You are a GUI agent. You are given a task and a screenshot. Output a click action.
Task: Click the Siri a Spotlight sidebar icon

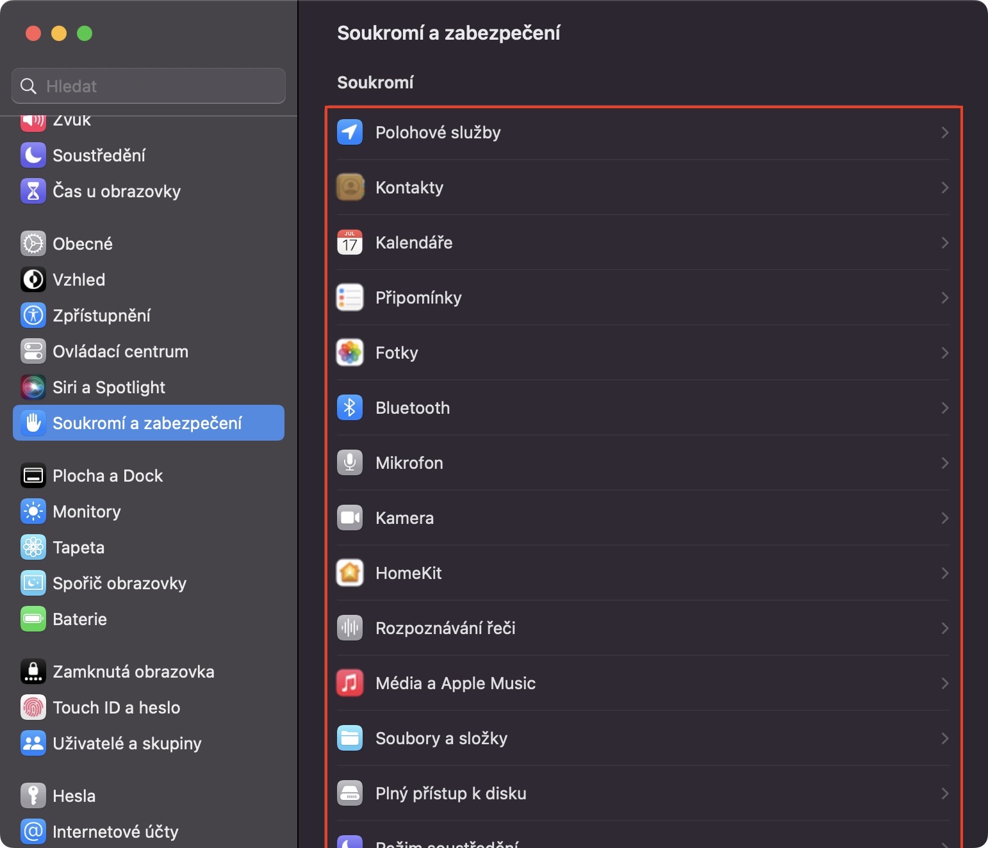33,387
